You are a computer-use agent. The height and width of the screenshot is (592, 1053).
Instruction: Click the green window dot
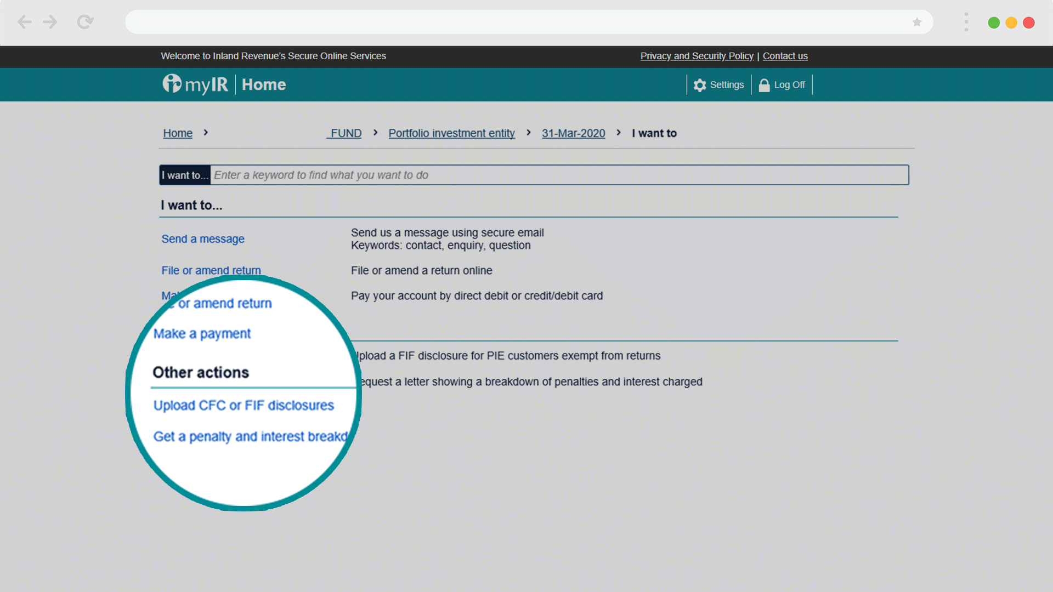coord(993,22)
